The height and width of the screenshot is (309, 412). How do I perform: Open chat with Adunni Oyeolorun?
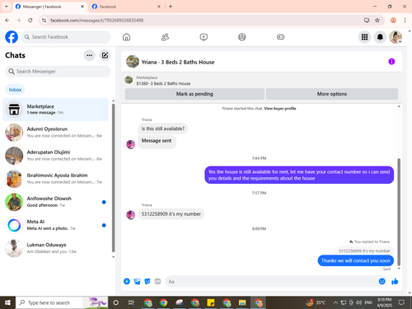click(55, 133)
